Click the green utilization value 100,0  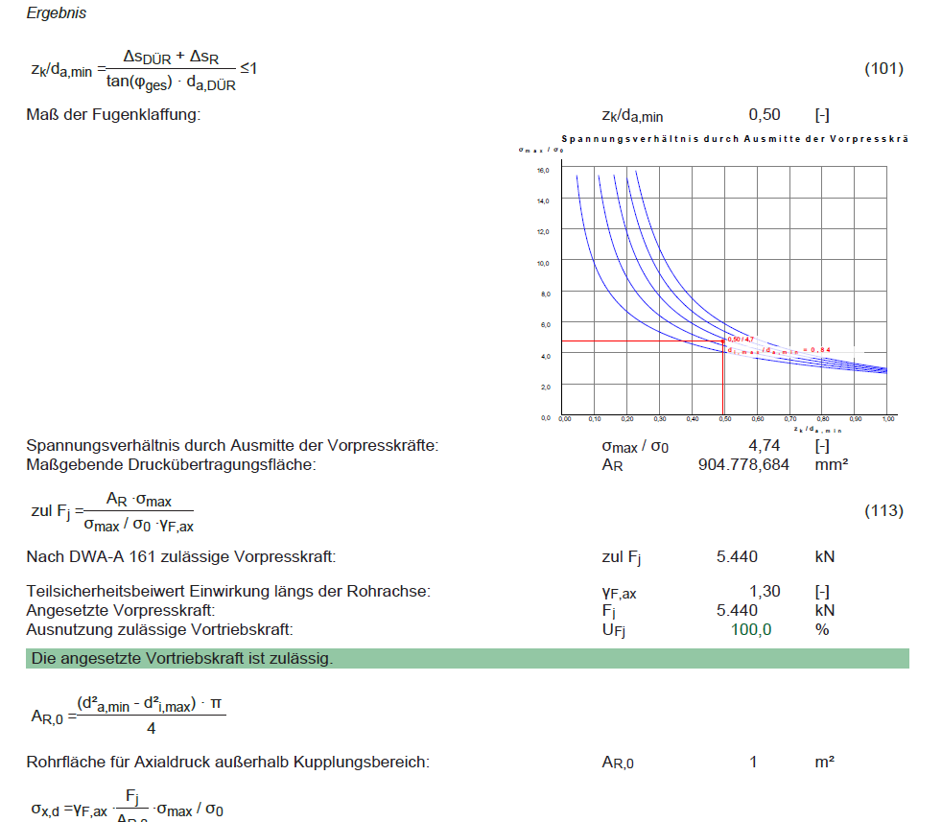tap(751, 628)
